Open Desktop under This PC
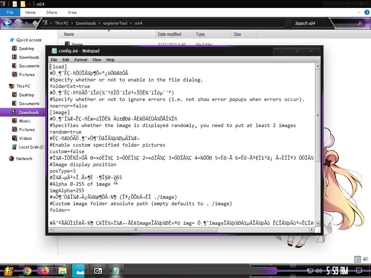This screenshot has width=371, height=278. pyautogui.click(x=23, y=95)
